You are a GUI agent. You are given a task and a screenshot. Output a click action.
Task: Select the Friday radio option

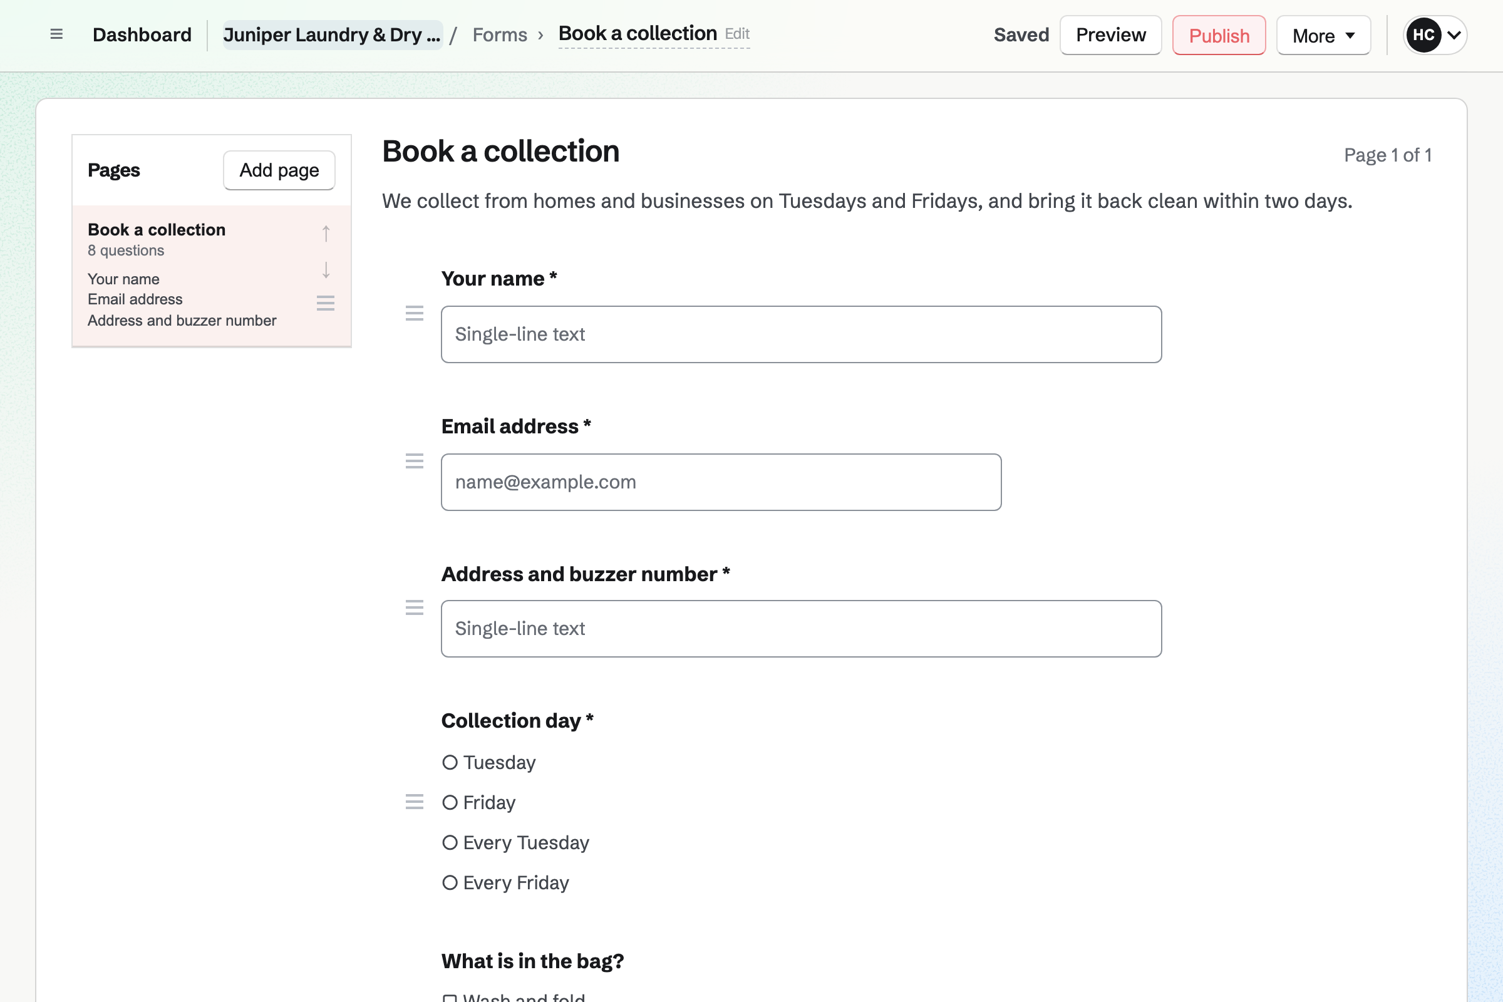click(x=450, y=802)
